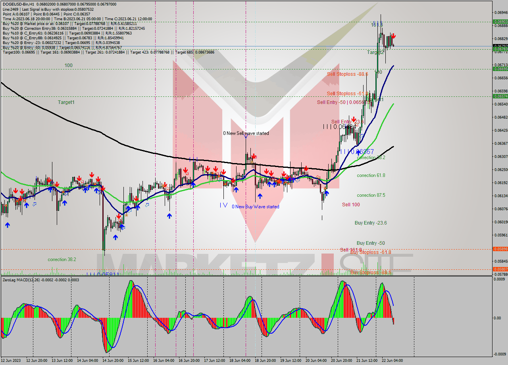
Task: Click the 'Buy Stoploss -88.6' label
Action: 371,273
